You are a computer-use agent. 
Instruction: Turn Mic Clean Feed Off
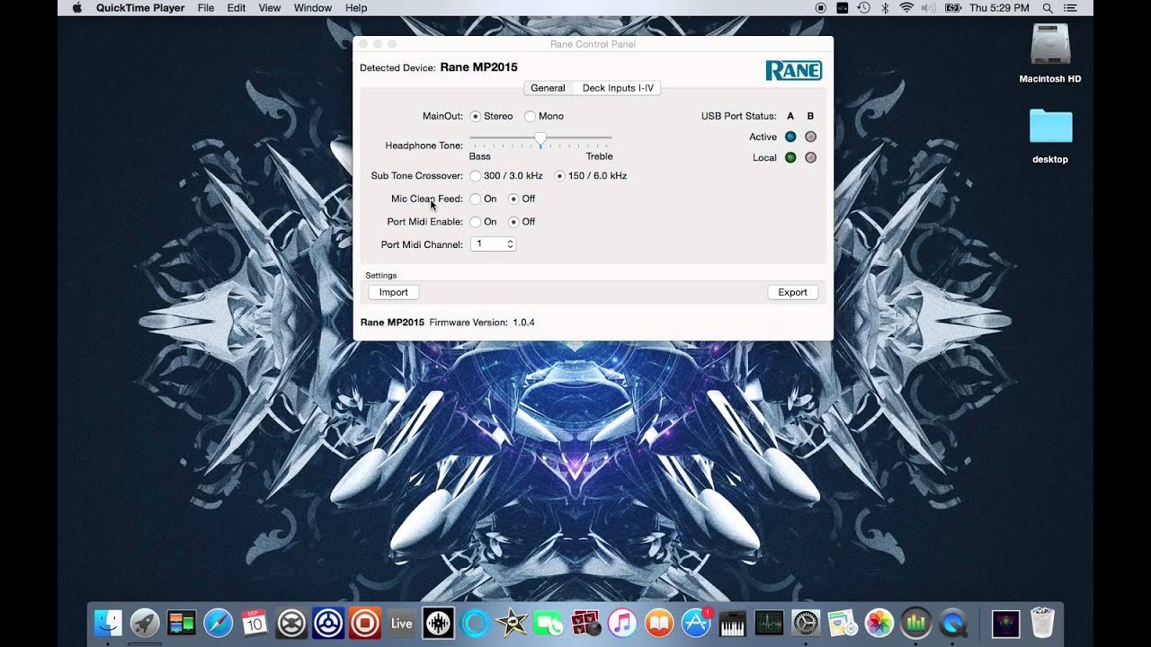[x=513, y=199]
